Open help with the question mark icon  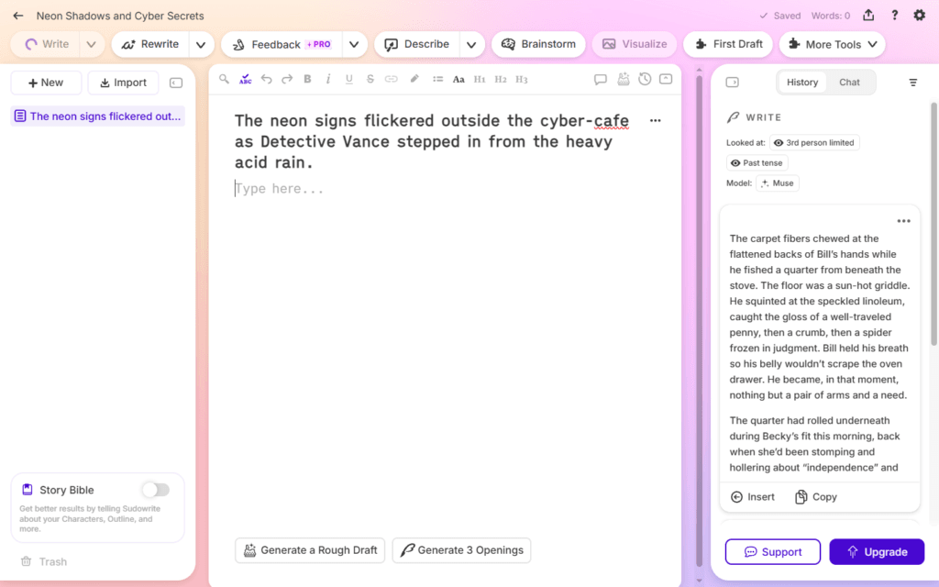(895, 15)
